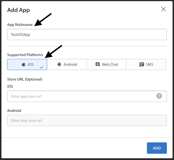Close the Add App dialog
This screenshot has height=160, width=174.
click(x=163, y=9)
